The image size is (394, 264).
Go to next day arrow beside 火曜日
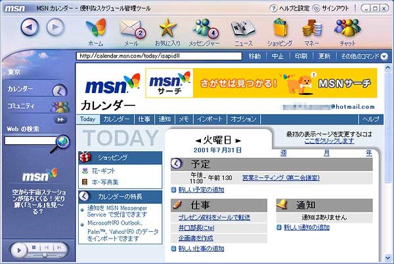coord(238,141)
